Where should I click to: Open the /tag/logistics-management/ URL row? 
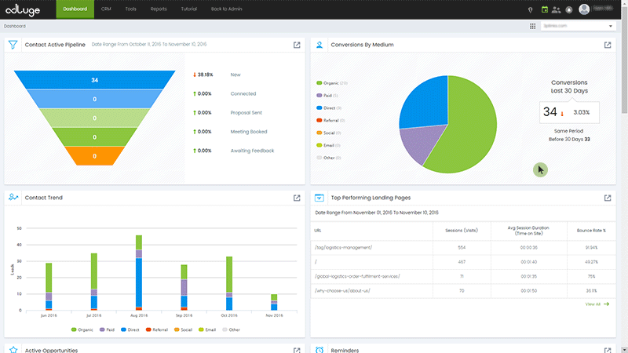343,247
